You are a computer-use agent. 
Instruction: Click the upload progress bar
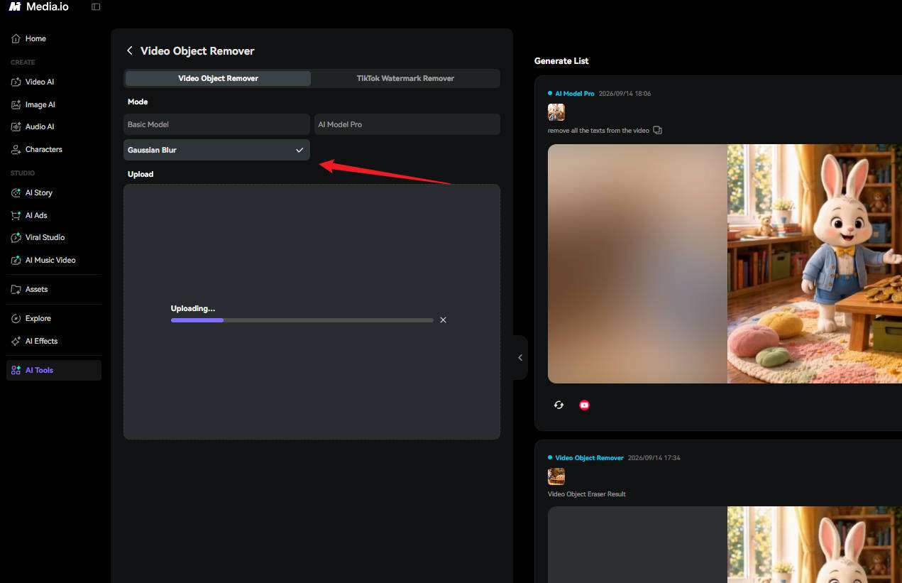pyautogui.click(x=302, y=320)
